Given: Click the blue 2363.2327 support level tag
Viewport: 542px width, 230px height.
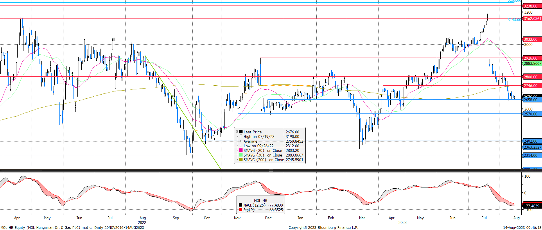Looking at the screenshot, I should (532, 147).
